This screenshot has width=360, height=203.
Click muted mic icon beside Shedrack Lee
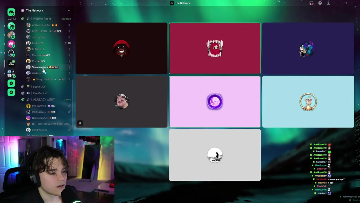[x=69, y=130]
